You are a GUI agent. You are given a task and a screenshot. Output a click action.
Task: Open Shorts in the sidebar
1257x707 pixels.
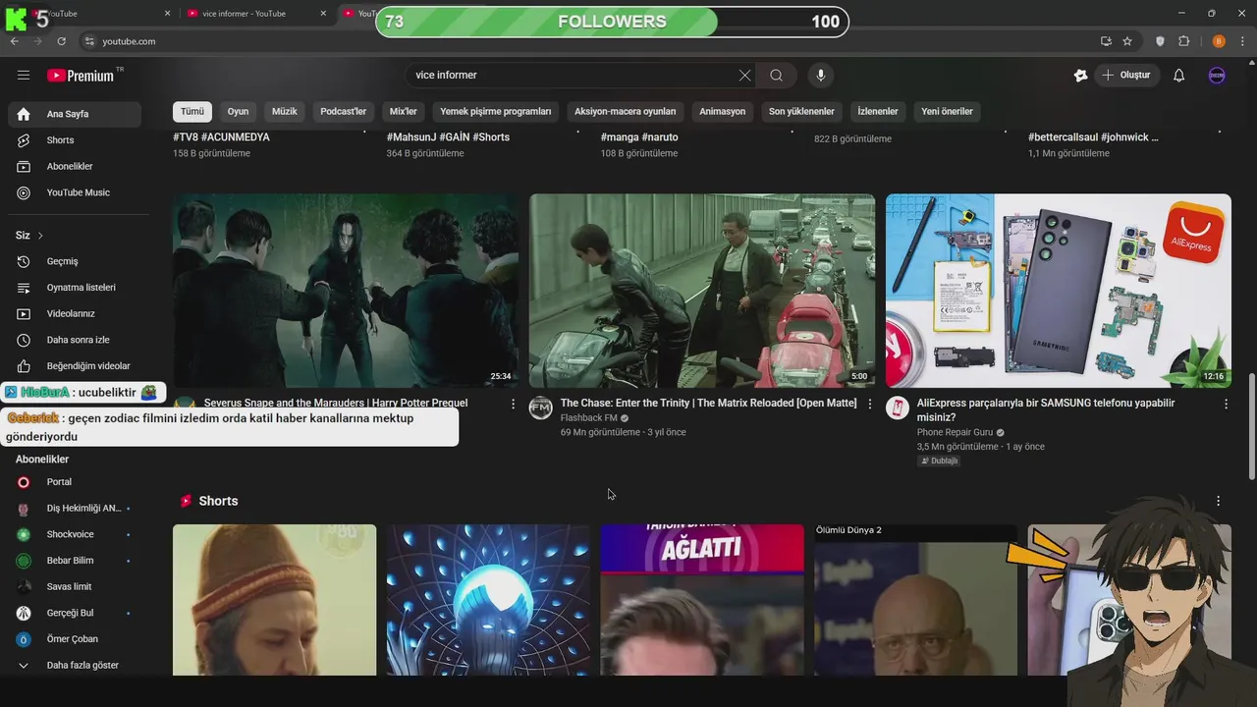coord(75,140)
